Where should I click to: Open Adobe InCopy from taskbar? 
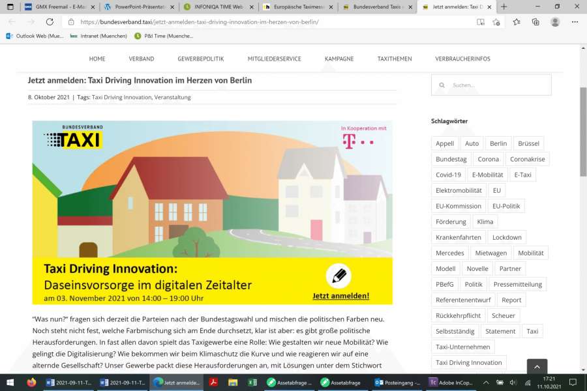coord(451,383)
